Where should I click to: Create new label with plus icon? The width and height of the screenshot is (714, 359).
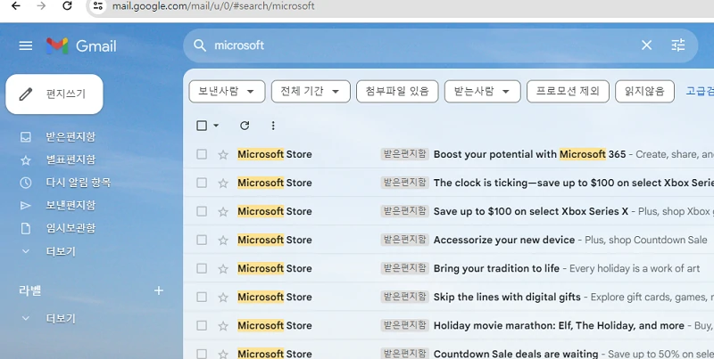tap(159, 290)
